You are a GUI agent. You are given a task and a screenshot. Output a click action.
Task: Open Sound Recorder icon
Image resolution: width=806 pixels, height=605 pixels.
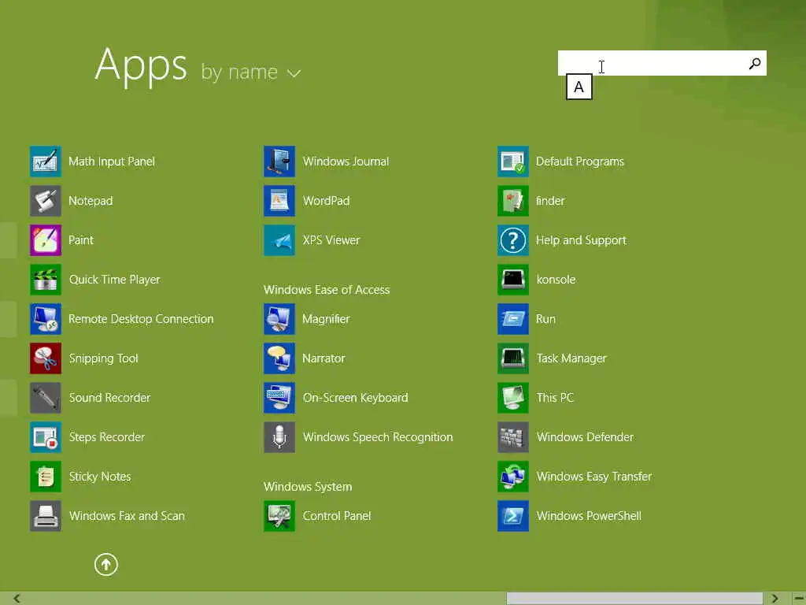point(45,398)
